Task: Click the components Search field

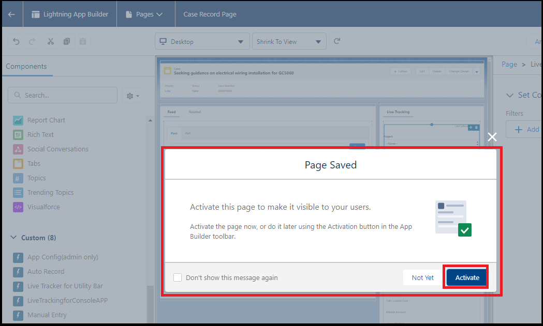Action: tap(63, 95)
